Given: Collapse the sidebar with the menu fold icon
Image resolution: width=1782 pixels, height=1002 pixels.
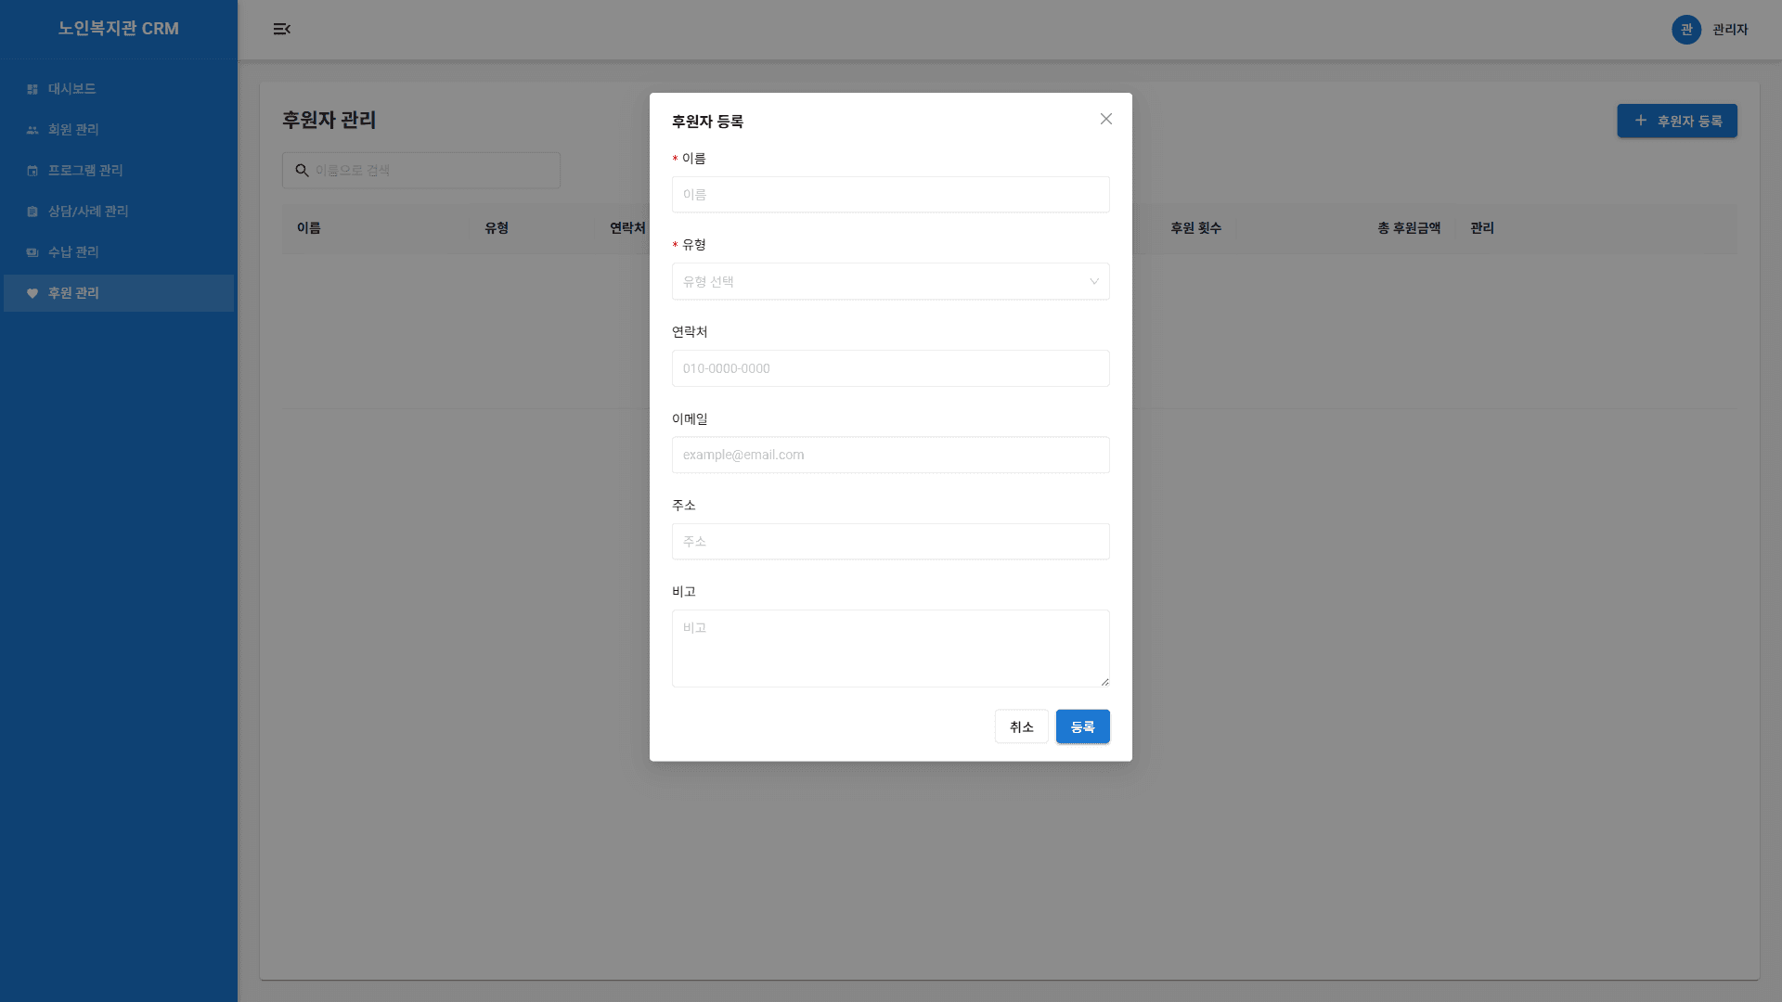Looking at the screenshot, I should [282, 30].
